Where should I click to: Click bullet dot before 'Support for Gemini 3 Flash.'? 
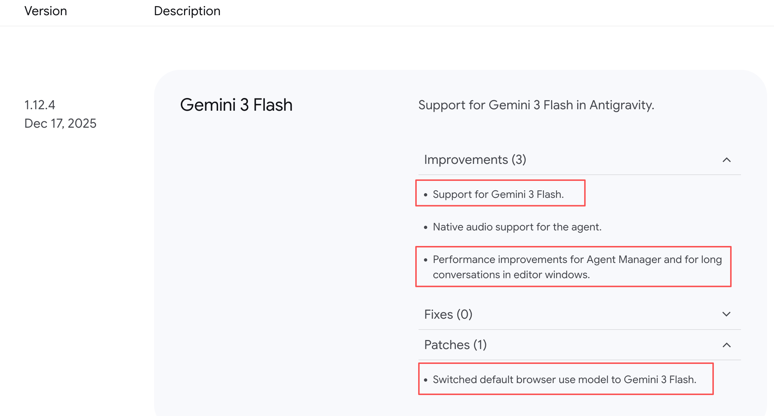426,195
